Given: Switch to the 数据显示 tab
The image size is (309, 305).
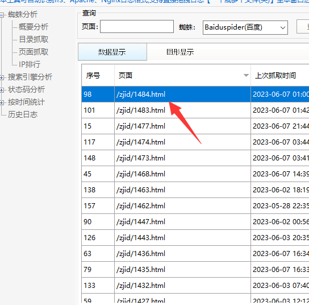Looking at the screenshot, I should pos(112,52).
